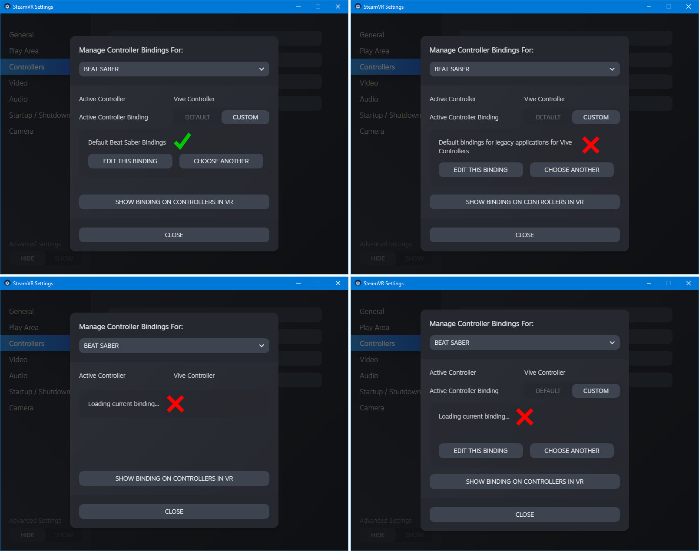Close bindings dialog in top-left window
The height and width of the screenshot is (551, 699).
click(174, 235)
